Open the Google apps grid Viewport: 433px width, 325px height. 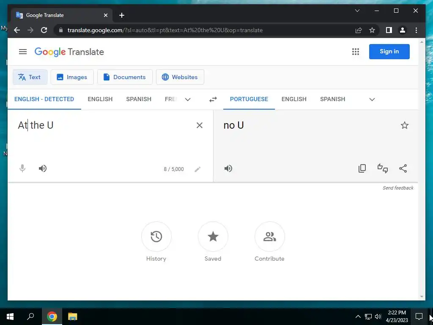[355, 52]
